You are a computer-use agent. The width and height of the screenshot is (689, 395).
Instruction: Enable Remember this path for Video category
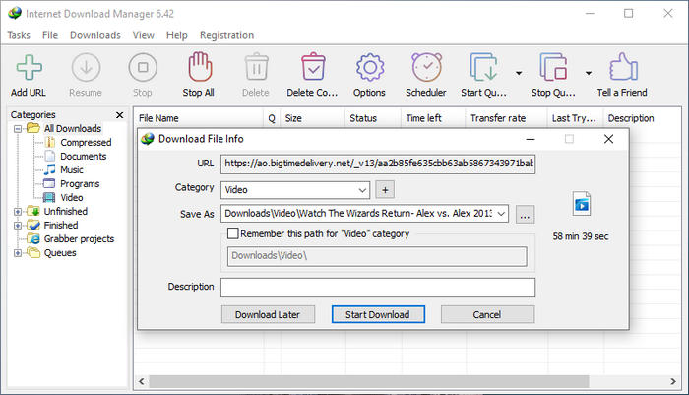coord(233,233)
